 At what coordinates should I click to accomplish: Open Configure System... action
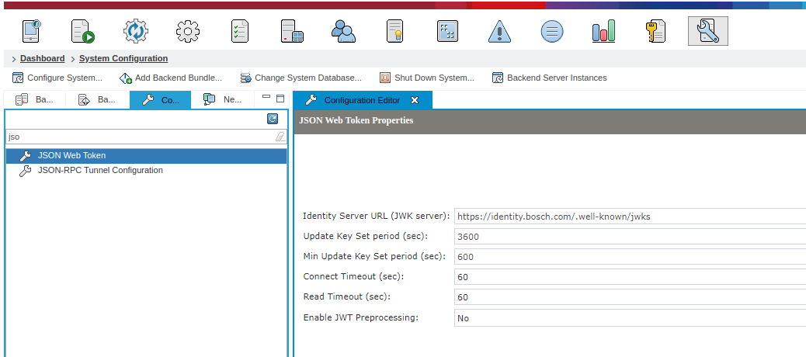pos(57,78)
